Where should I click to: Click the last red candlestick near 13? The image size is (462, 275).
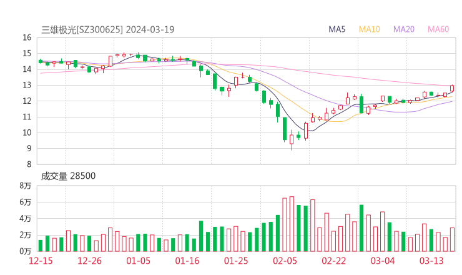click(452, 88)
